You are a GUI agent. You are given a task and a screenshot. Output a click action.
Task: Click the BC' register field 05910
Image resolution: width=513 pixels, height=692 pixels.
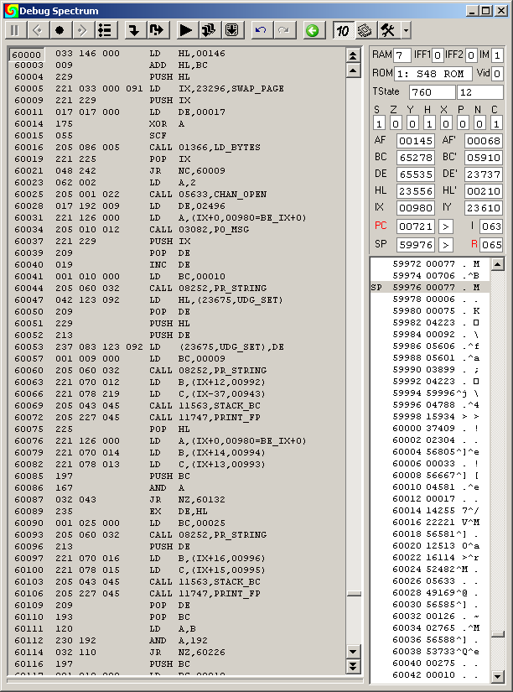484,158
